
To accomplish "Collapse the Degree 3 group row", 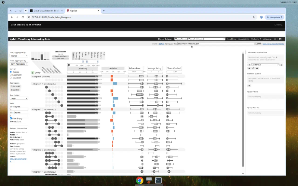I will (32, 150).
